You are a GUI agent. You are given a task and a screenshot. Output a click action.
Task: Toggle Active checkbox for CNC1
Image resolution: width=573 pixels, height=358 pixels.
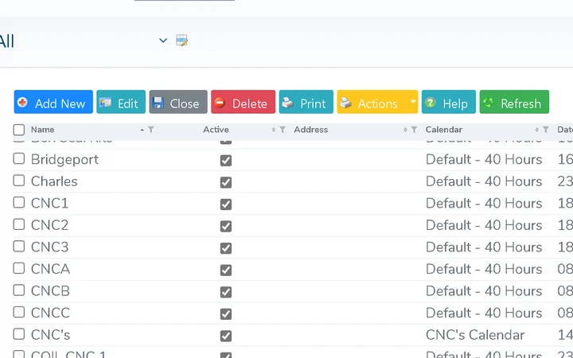point(226,204)
